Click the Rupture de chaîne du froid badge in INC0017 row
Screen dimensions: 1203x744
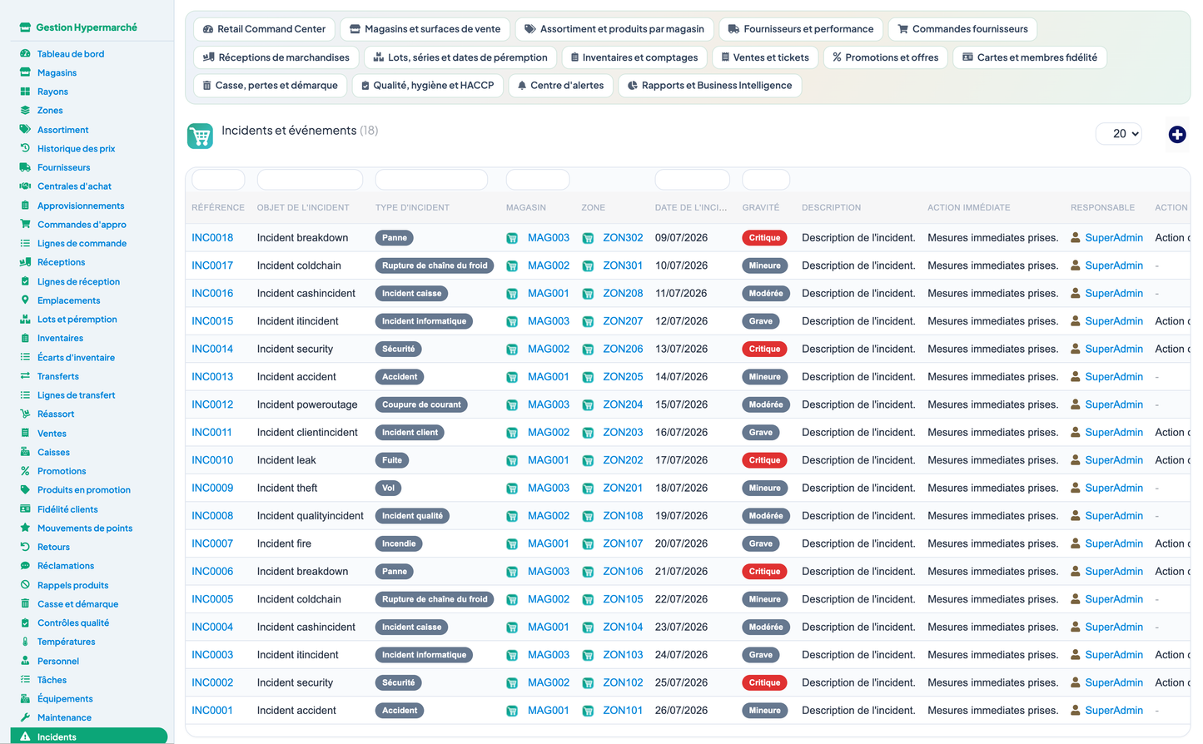click(435, 265)
